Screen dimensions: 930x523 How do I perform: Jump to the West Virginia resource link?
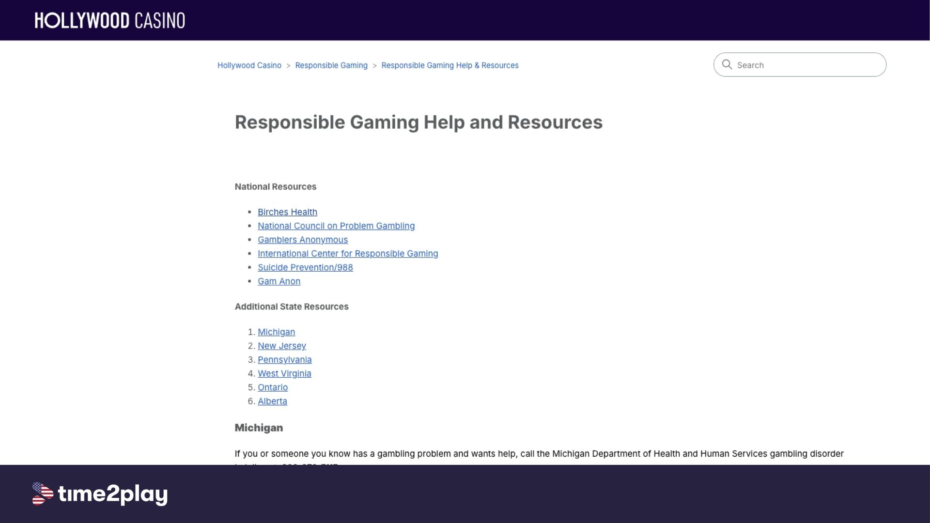point(284,374)
